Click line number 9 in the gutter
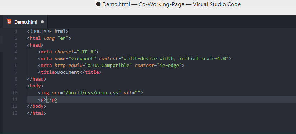Image resolution: width=296 pixels, height=134 pixels. (16, 86)
